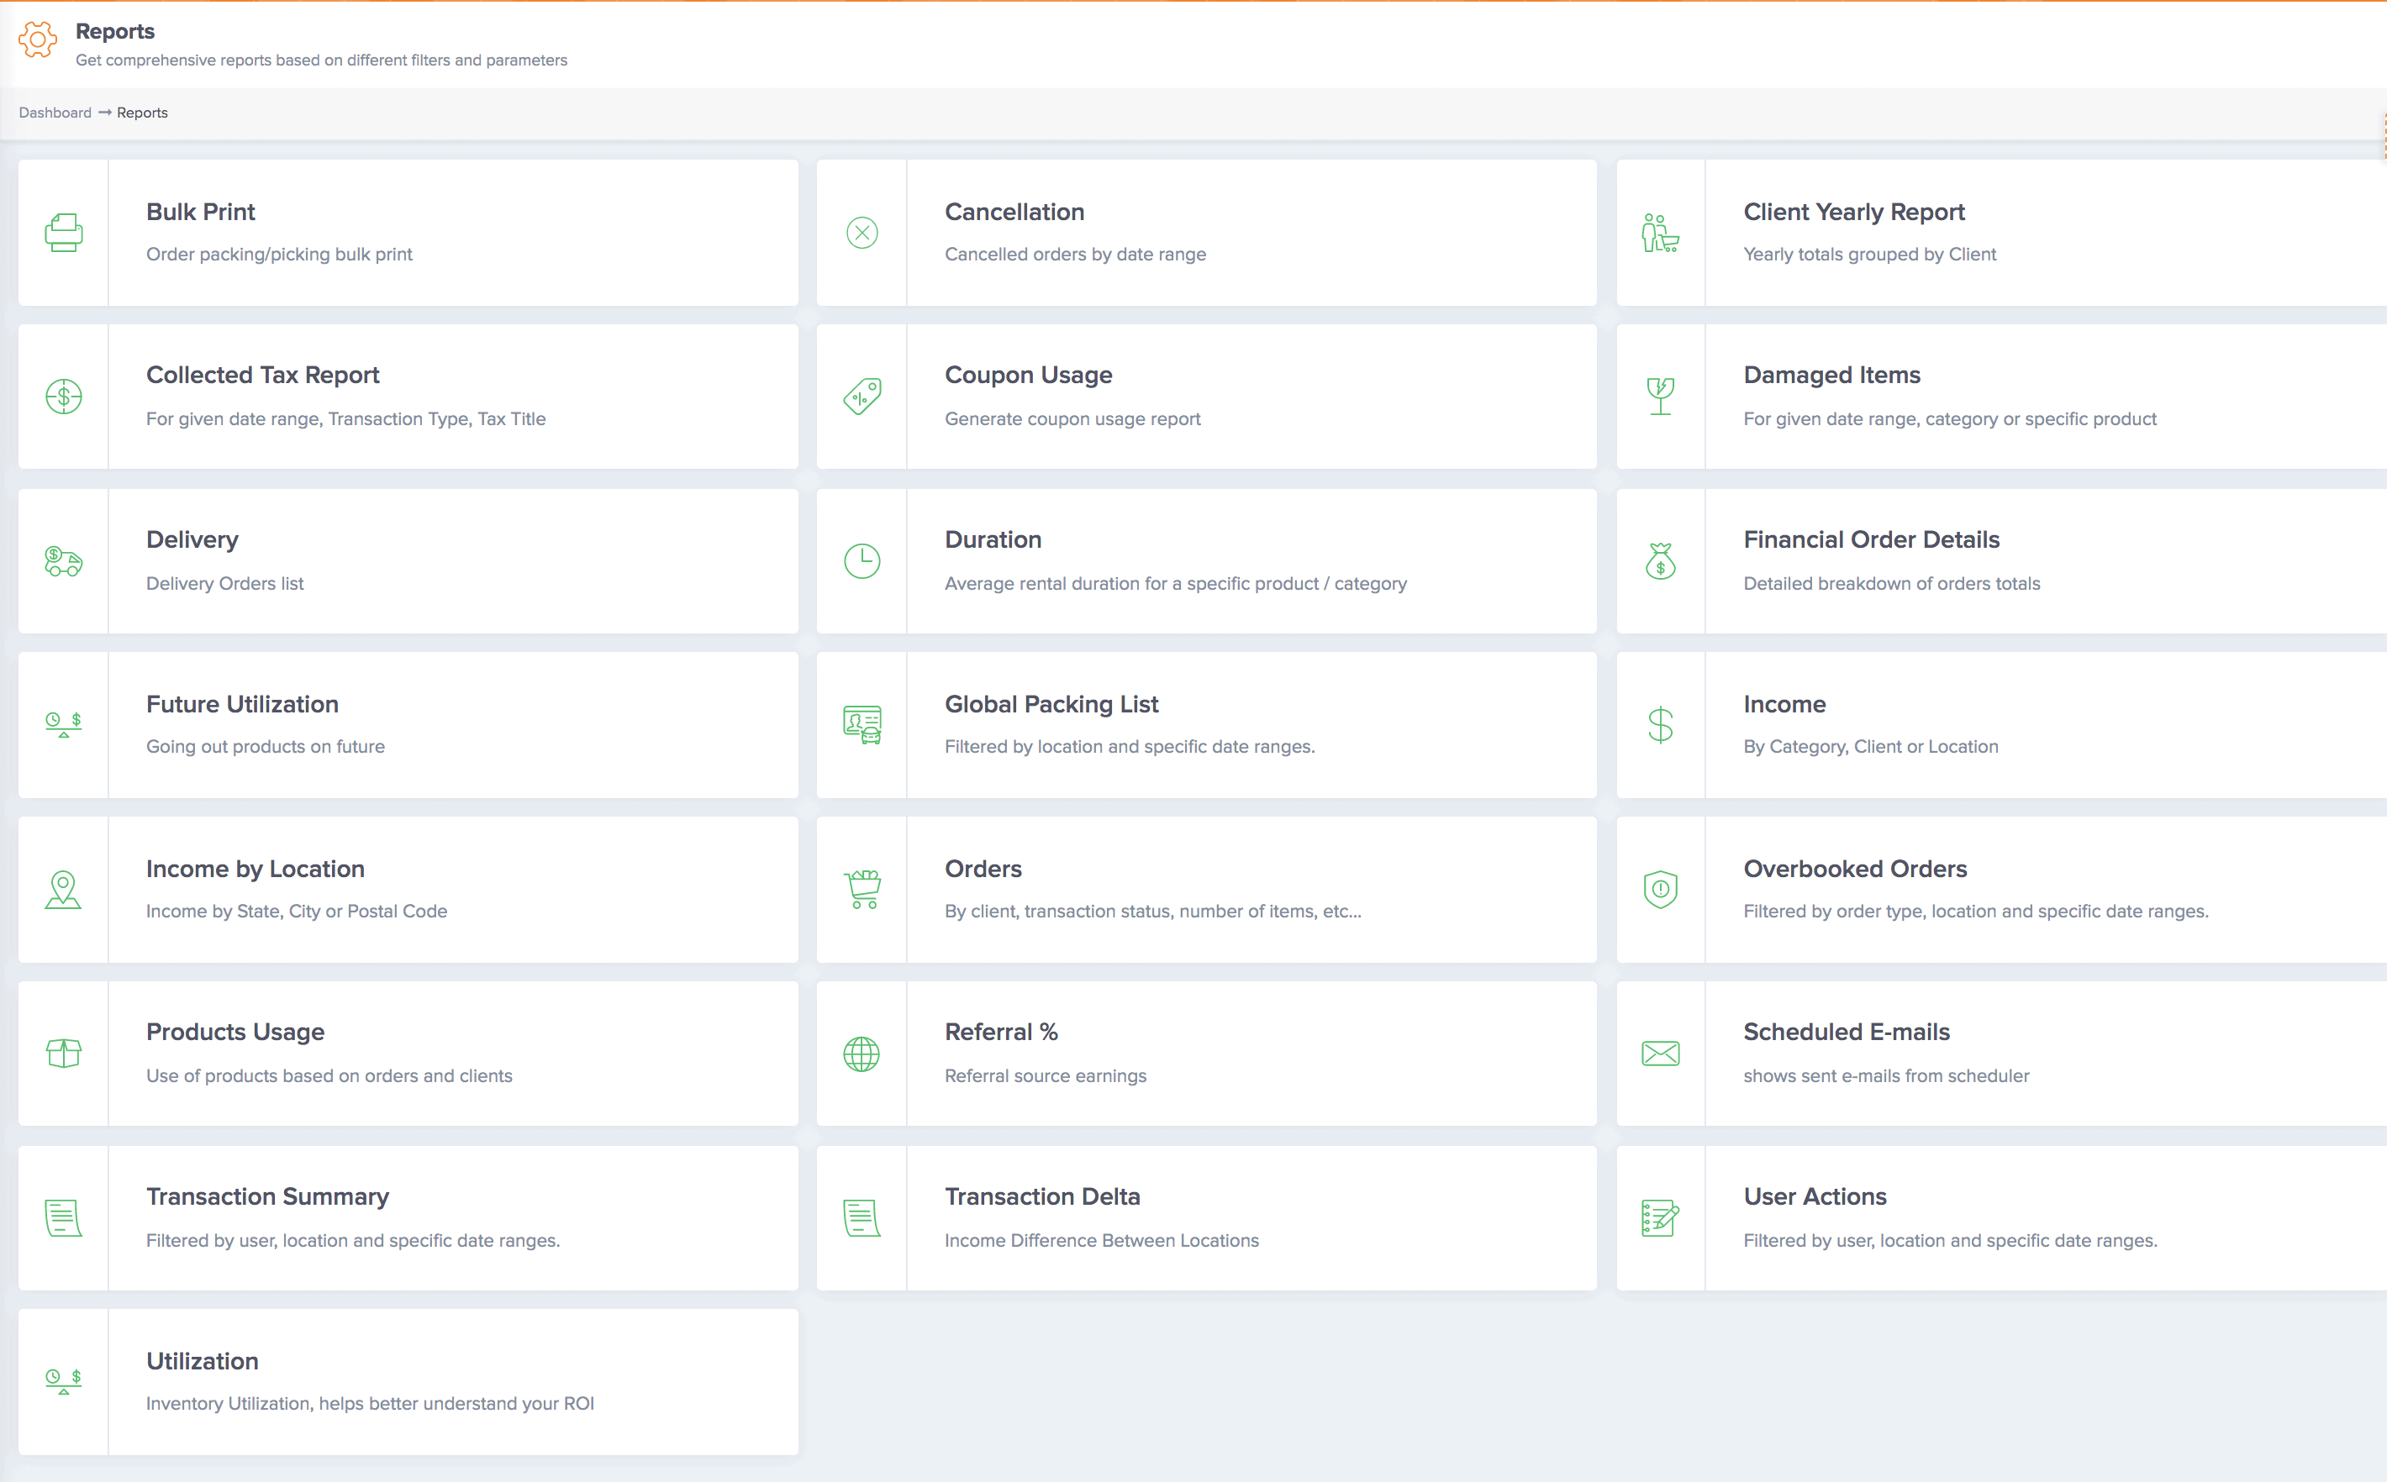Open the Delivery report title
Viewport: 2387px width, 1482px height.
[x=192, y=540]
